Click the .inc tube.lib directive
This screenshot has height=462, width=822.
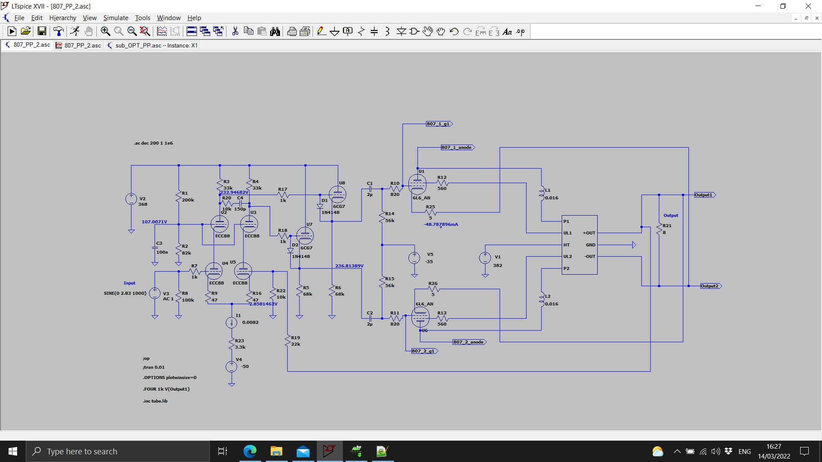[x=155, y=401]
